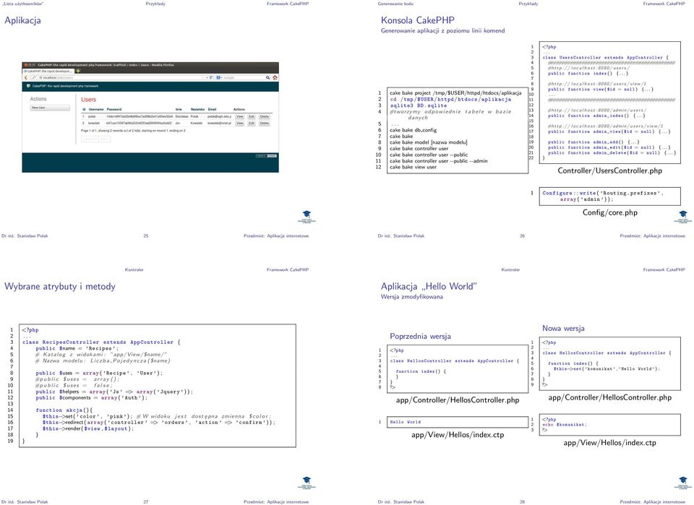Click Edit for user kowalski
Screen dimensions: 694x505
(x=252, y=123)
